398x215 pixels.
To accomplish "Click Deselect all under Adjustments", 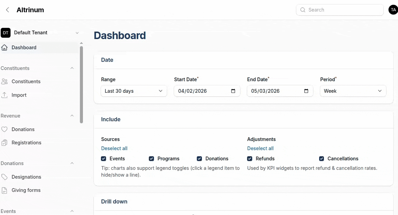I will (260, 148).
